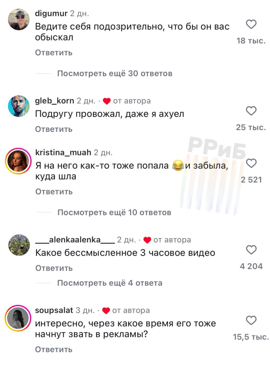The width and height of the screenshot is (270, 366).
Task: Open ___alenkaalenka___ profile avatar
Action: coord(19,245)
